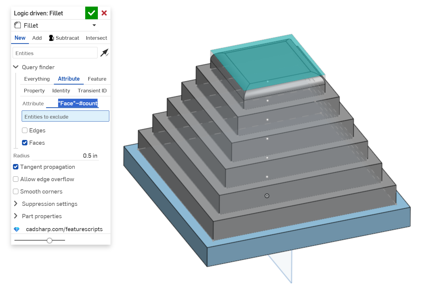The width and height of the screenshot is (436, 288).
Task: Click the Logic driven: Fillet title
Action: (x=39, y=13)
